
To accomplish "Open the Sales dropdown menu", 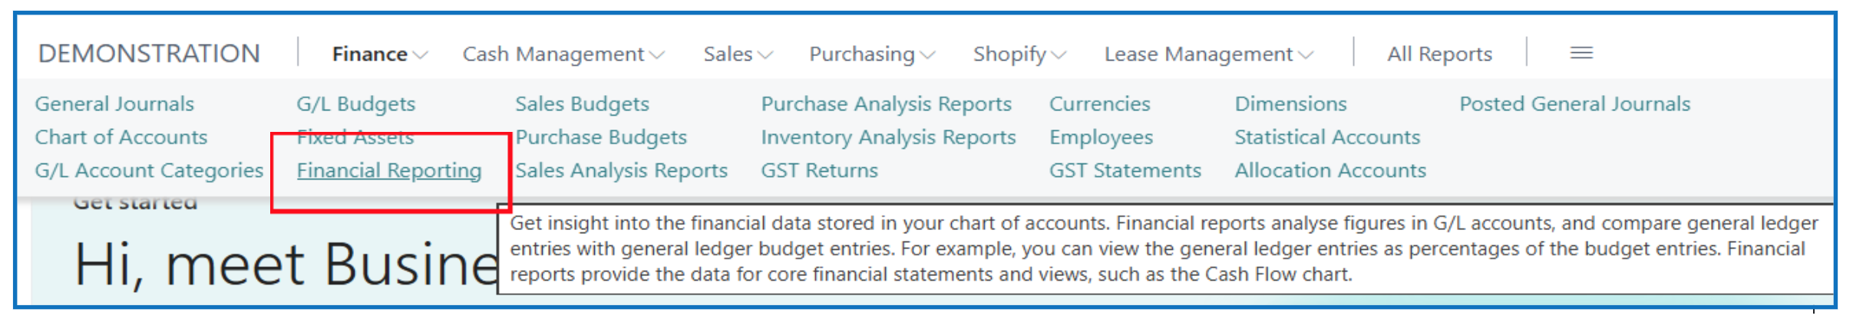I will click(x=737, y=54).
